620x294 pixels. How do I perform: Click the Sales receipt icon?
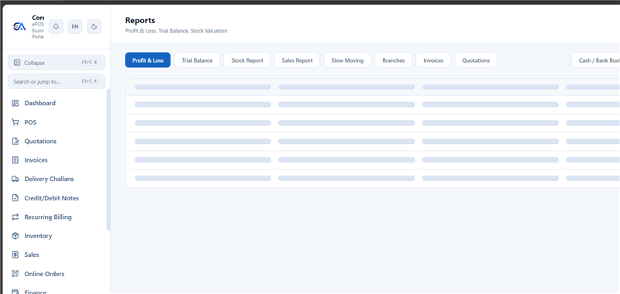click(15, 255)
